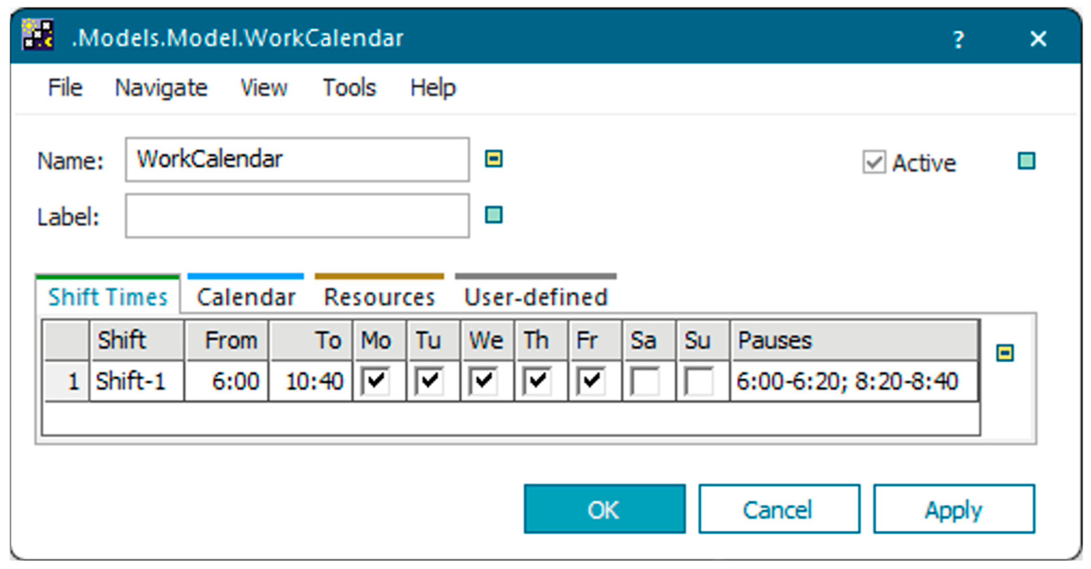The width and height of the screenshot is (1091, 569).
Task: Uncheck Friday for Shift-1
Action: coord(590,381)
